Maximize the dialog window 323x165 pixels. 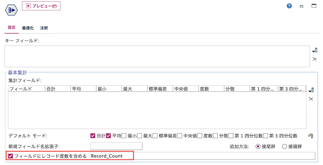coord(314,6)
